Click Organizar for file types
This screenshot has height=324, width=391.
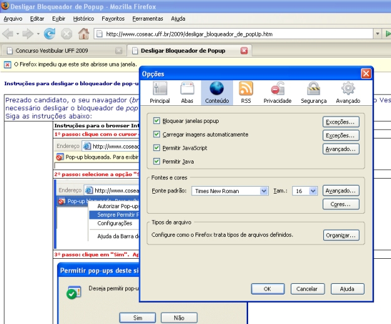[341, 235]
